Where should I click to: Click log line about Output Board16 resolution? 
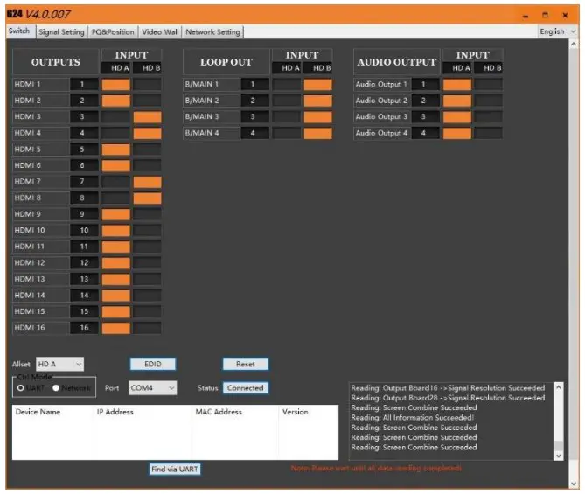coord(448,388)
